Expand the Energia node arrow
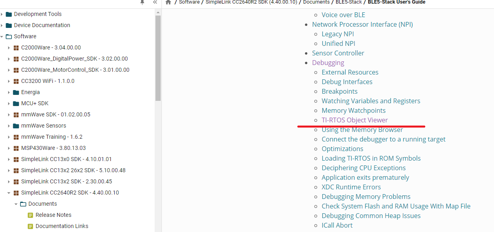Image resolution: width=494 pixels, height=232 pixels. click(9, 92)
